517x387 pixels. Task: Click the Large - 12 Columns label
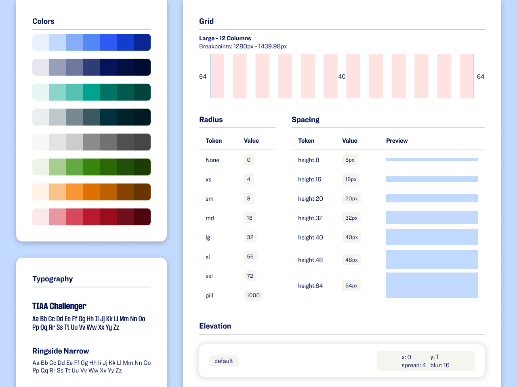pyautogui.click(x=225, y=38)
